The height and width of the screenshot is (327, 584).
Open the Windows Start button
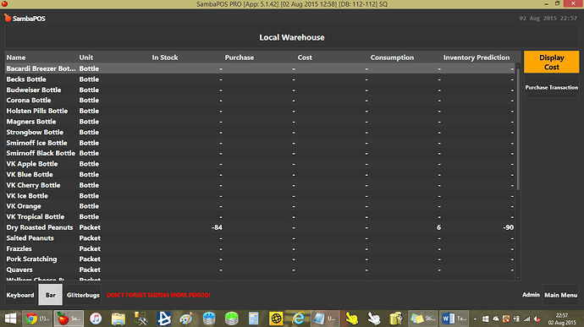(x=10, y=319)
